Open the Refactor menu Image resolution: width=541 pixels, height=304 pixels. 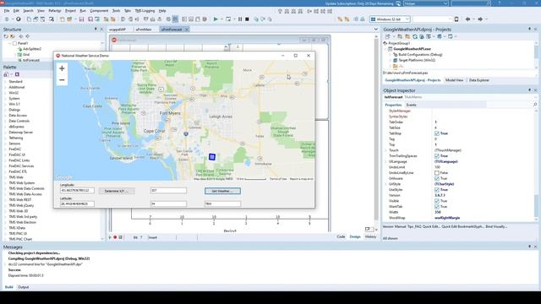54,11
